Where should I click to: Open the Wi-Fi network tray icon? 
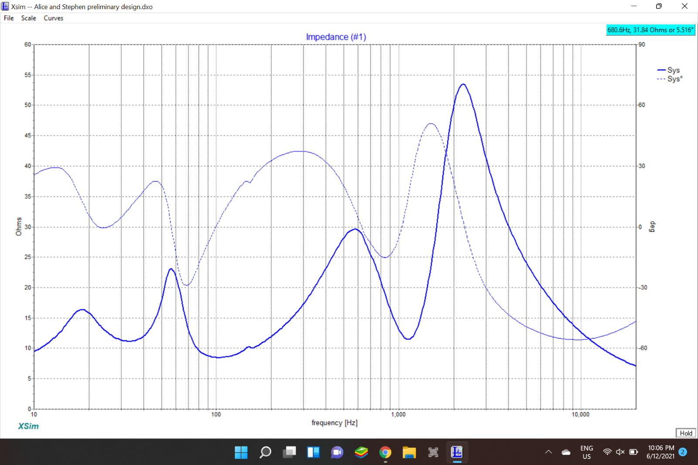coord(607,452)
